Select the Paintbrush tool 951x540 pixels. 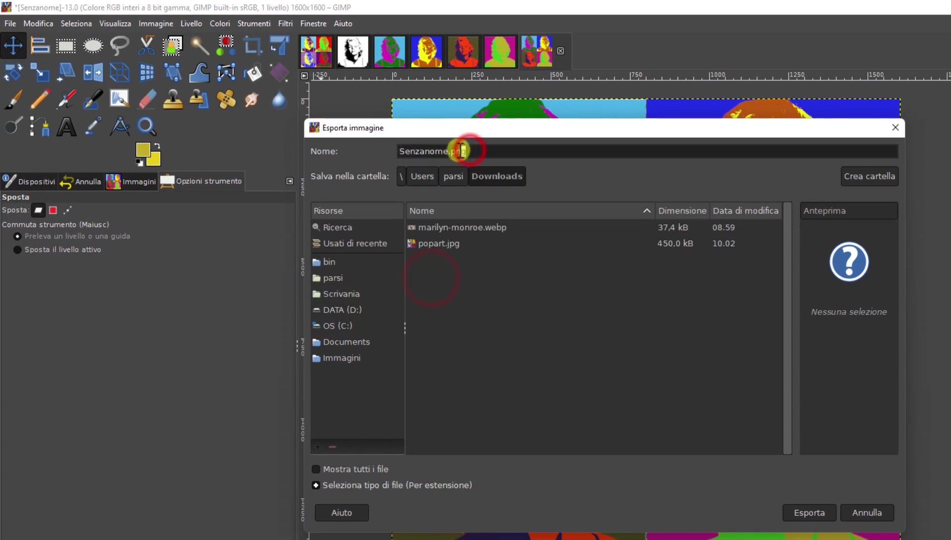pyautogui.click(x=13, y=99)
